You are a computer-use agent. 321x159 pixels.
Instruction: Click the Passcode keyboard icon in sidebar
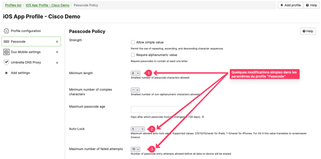pos(6,42)
